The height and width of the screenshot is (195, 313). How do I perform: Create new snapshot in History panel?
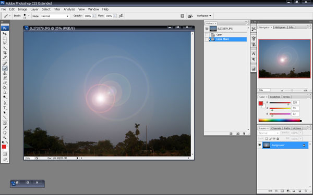pyautogui.click(x=238, y=134)
